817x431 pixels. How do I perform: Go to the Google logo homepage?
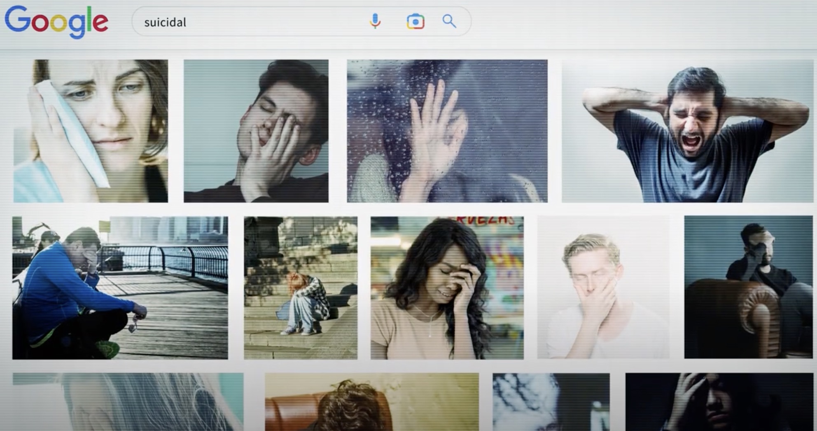point(56,21)
